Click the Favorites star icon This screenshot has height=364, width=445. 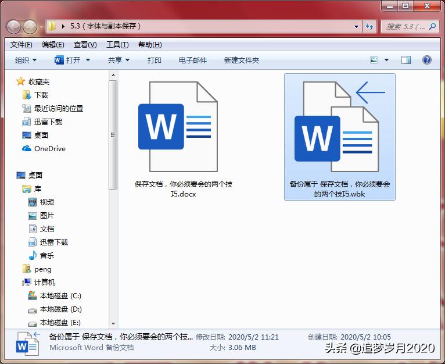tap(21, 81)
